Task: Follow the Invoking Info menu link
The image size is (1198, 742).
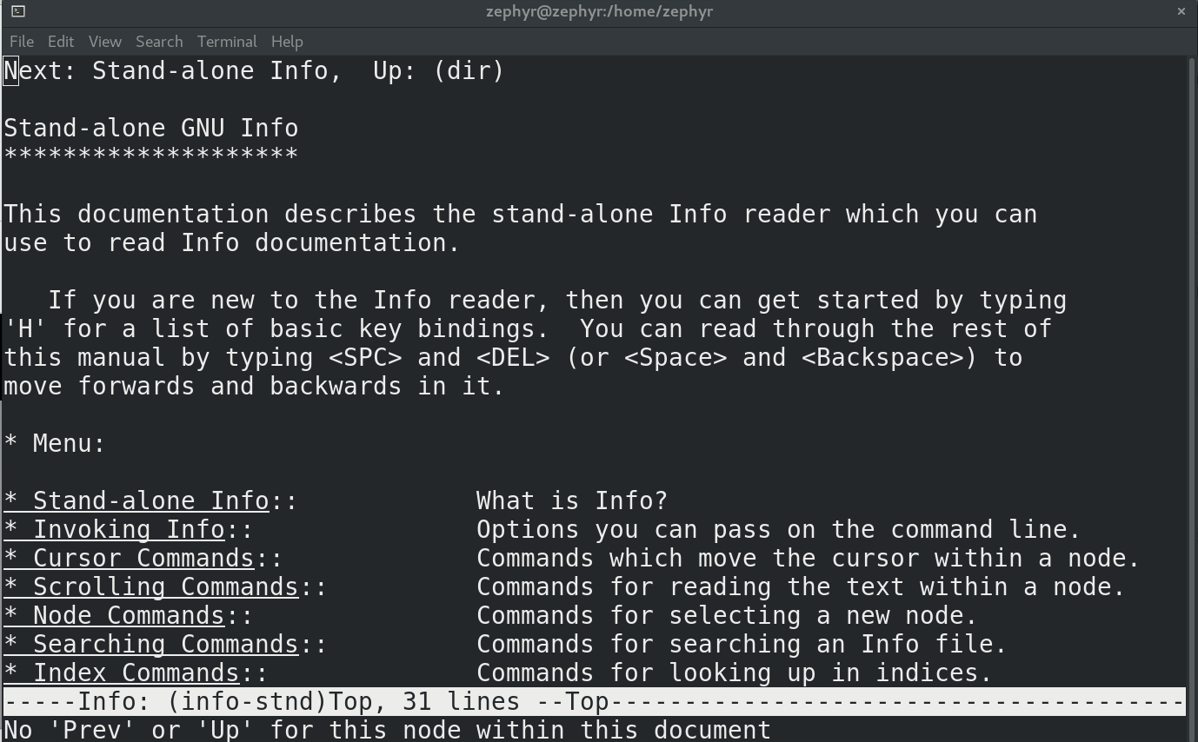Action: tap(115, 530)
